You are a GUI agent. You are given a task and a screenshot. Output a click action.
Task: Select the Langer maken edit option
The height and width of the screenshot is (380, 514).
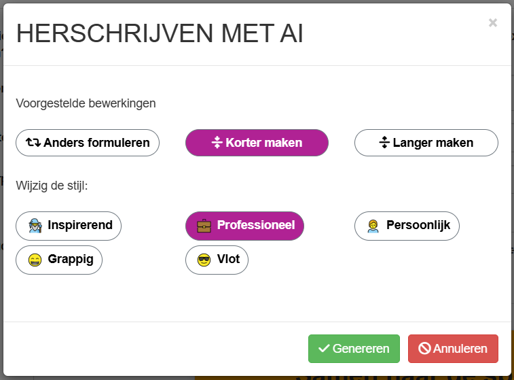(x=426, y=143)
